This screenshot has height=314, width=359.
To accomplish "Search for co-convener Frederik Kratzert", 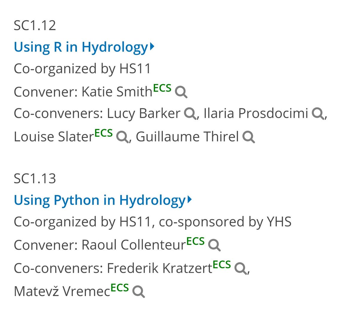I will tap(241, 268).
